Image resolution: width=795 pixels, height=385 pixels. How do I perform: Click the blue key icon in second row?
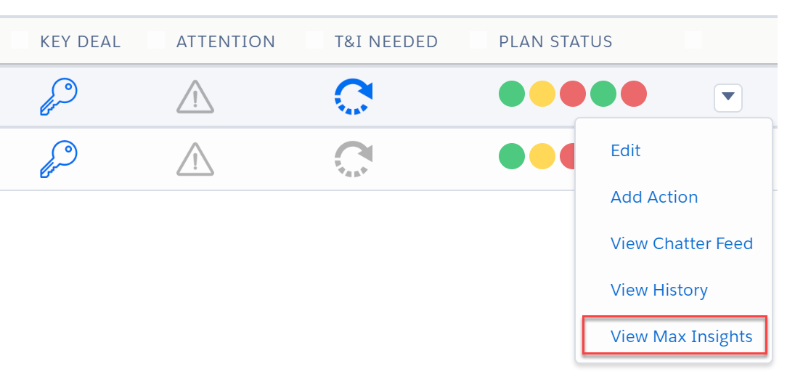[58, 159]
